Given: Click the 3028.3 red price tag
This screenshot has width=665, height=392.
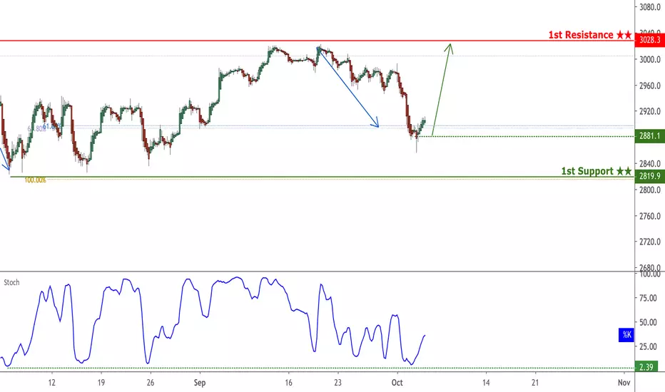Looking at the screenshot, I should [x=650, y=40].
